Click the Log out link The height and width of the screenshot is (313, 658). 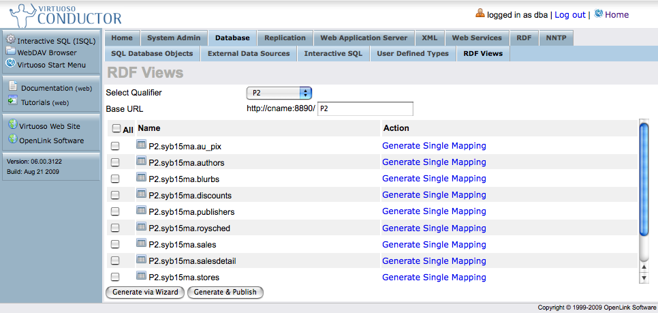point(569,14)
